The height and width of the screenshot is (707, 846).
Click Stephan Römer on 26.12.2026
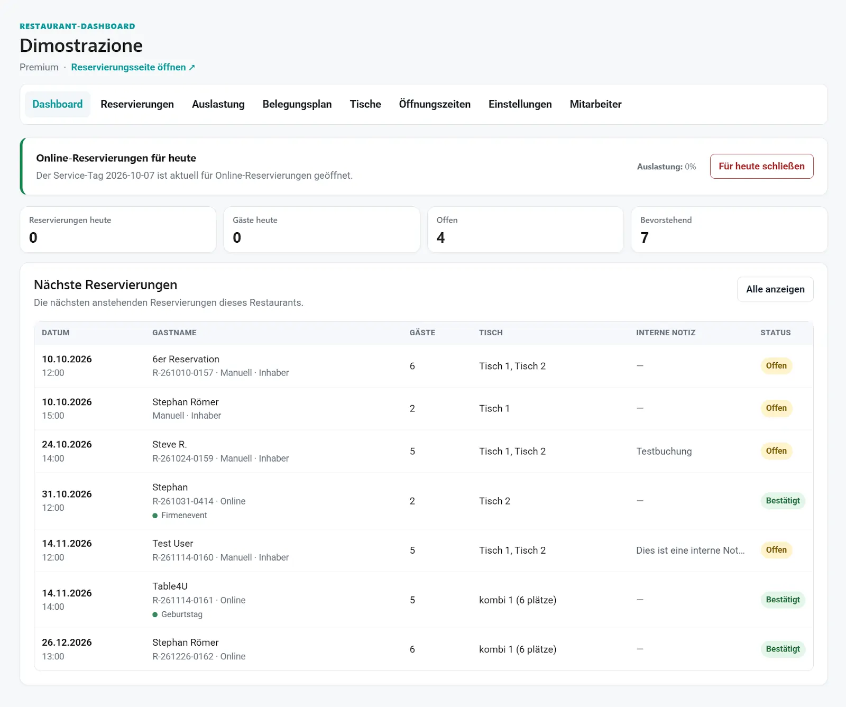pos(186,642)
